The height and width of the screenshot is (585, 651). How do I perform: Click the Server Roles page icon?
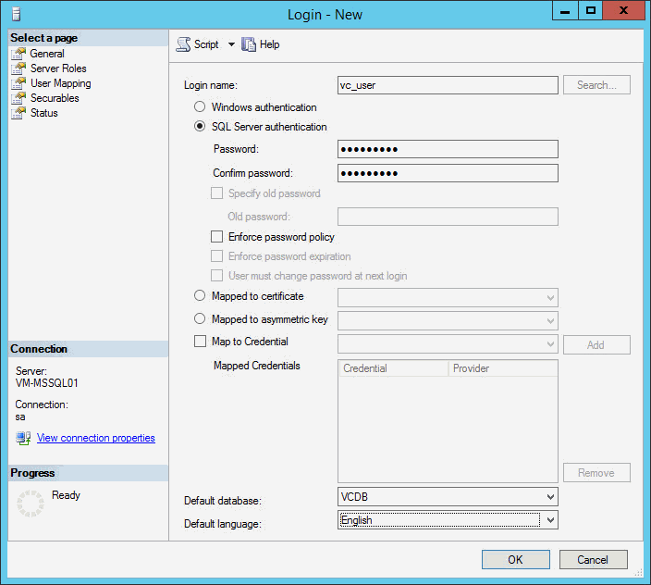[x=18, y=68]
